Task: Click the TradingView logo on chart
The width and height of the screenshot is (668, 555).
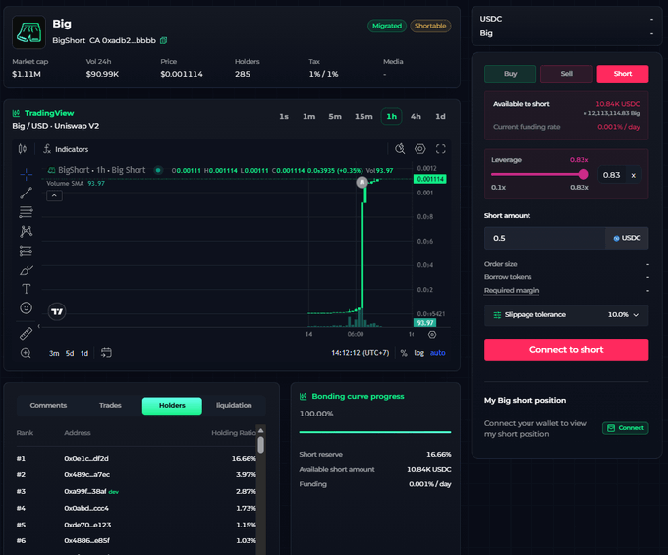Action: pos(57,311)
